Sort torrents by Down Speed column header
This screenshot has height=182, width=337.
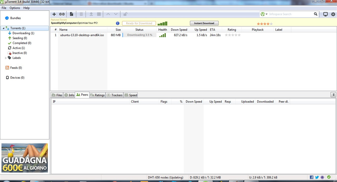pos(179,30)
